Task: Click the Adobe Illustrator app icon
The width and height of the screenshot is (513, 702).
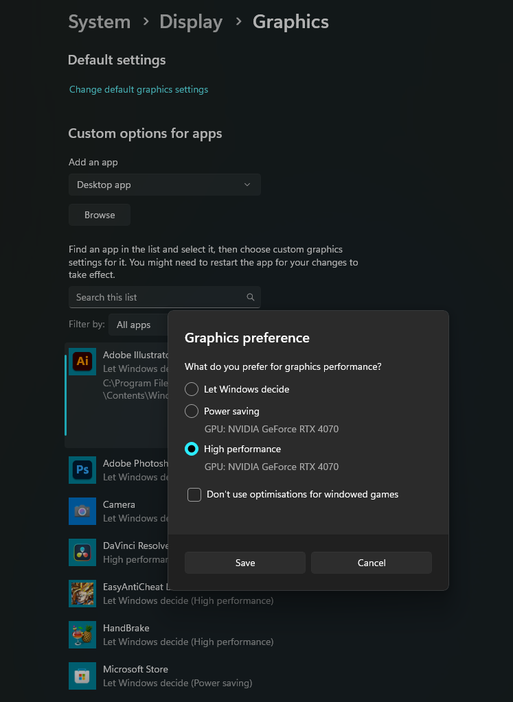Action: 82,362
